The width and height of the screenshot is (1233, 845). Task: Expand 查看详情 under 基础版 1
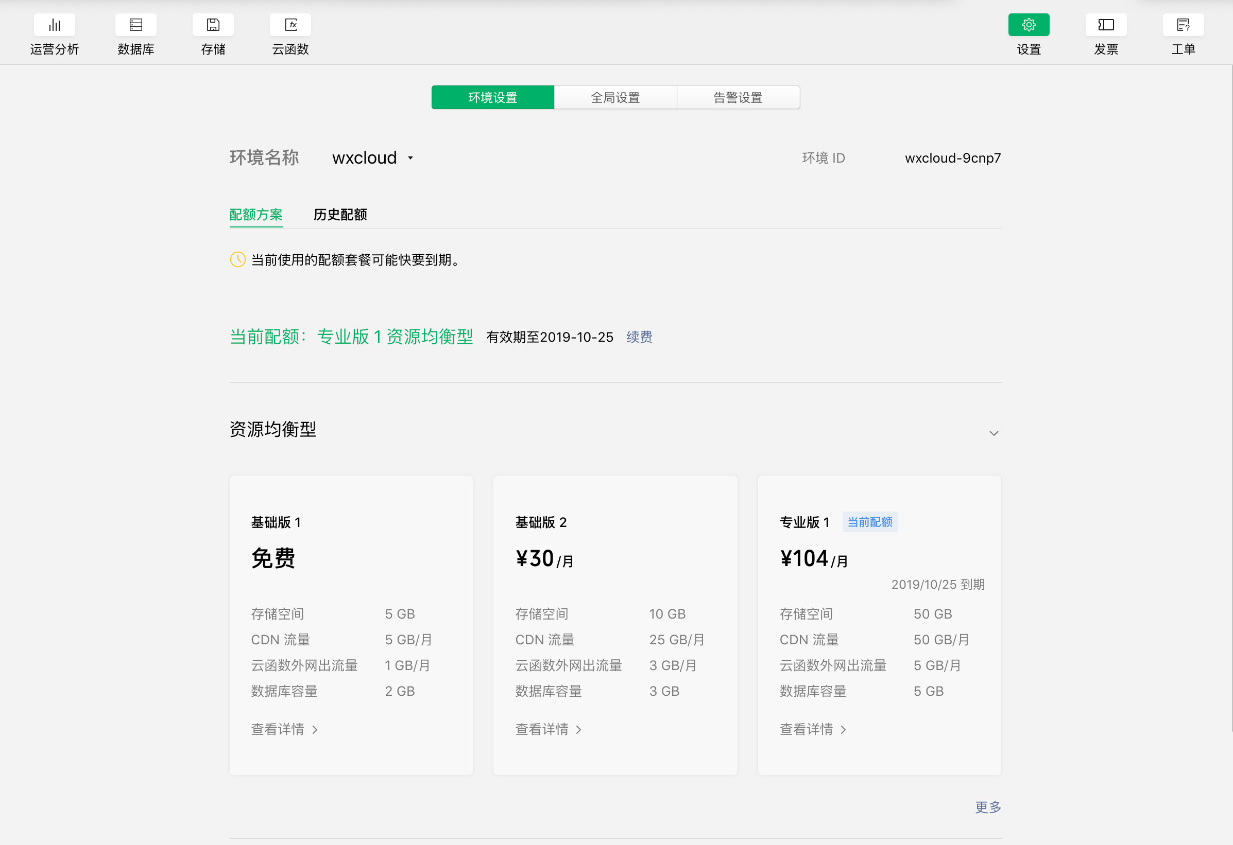click(284, 729)
